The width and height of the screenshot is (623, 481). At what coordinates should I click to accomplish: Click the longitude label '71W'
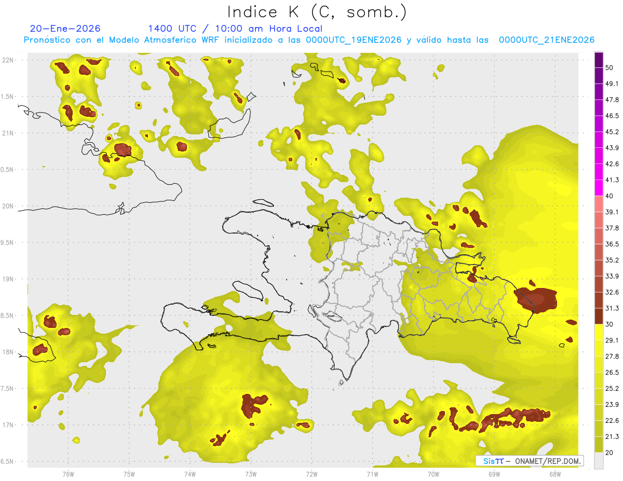[372, 474]
